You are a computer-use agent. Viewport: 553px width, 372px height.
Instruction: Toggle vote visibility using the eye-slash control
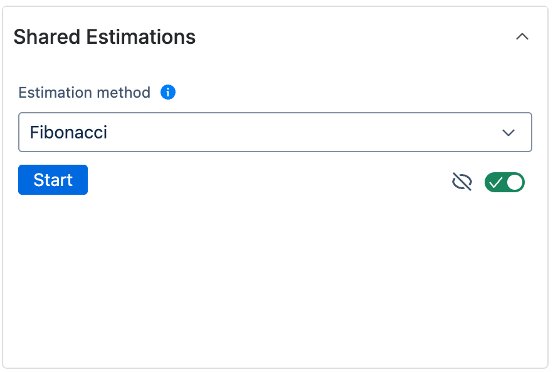462,182
